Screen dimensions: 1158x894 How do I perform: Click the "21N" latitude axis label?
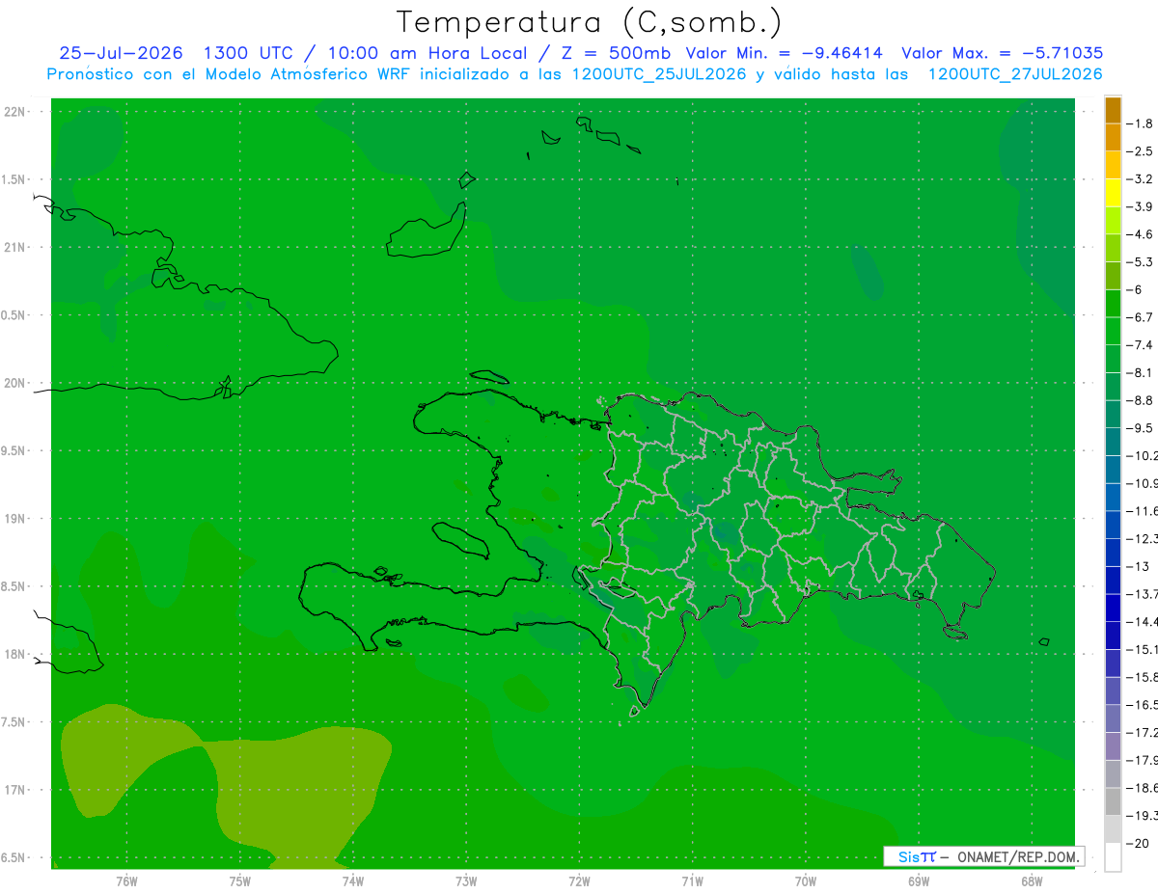click(x=14, y=248)
